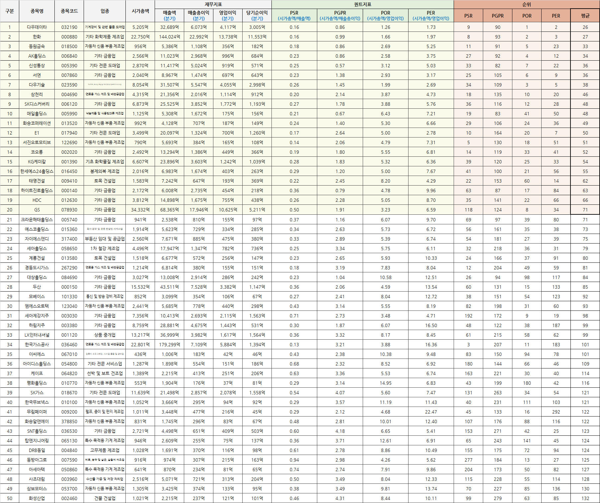Select the 시가총액 column header
The width and height of the screenshot is (600, 503).
[x=140, y=11]
